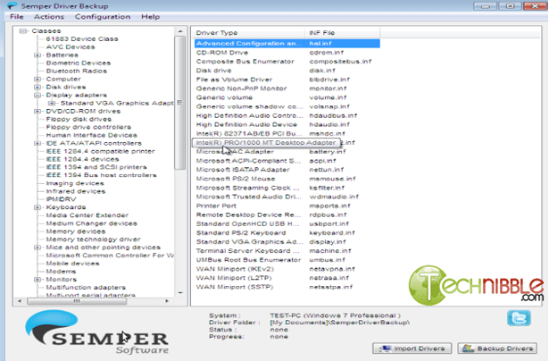Select Microsoft PS/2 Mouse row
Image resolution: width=549 pixels, height=361 pixels.
click(287, 179)
